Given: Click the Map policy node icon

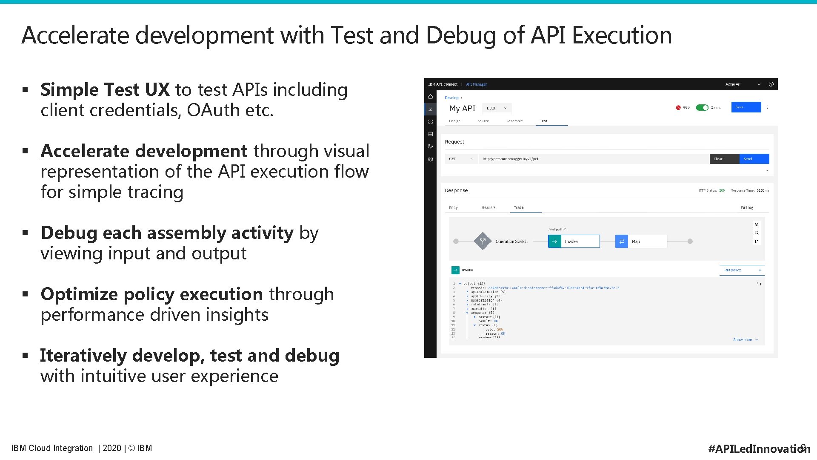Looking at the screenshot, I should 621,241.
